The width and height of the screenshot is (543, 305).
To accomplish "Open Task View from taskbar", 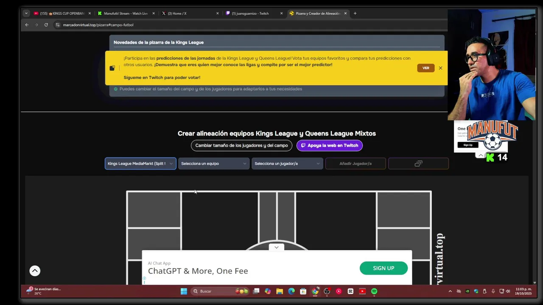I will 256,291.
